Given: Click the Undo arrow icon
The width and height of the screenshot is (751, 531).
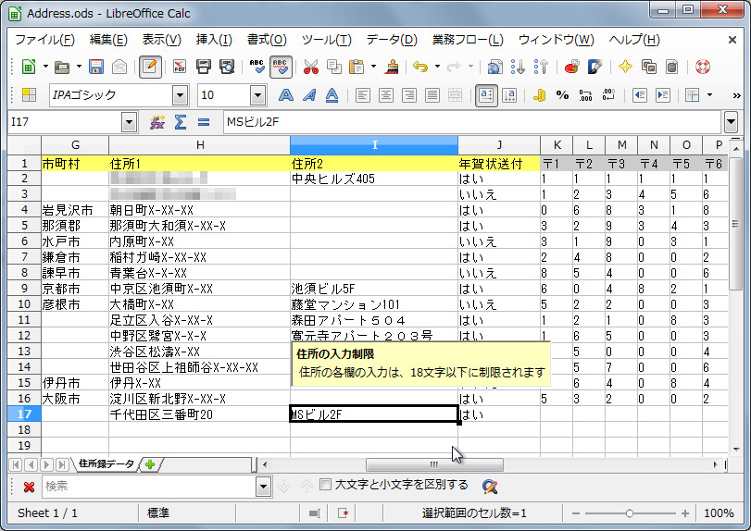Looking at the screenshot, I should 420,67.
